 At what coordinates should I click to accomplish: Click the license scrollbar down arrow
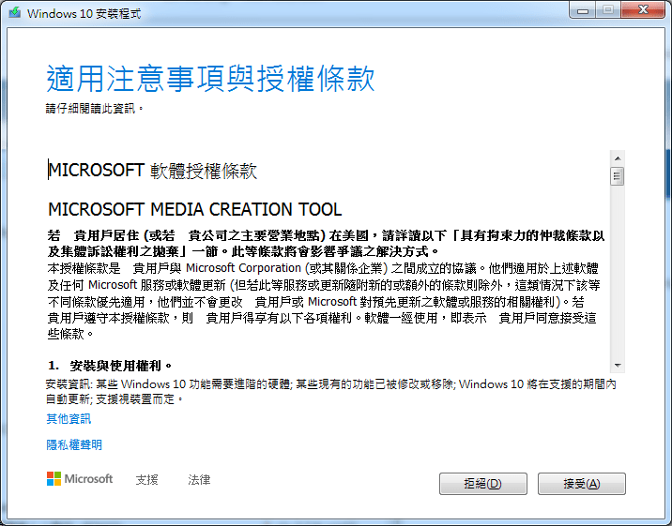click(x=618, y=365)
